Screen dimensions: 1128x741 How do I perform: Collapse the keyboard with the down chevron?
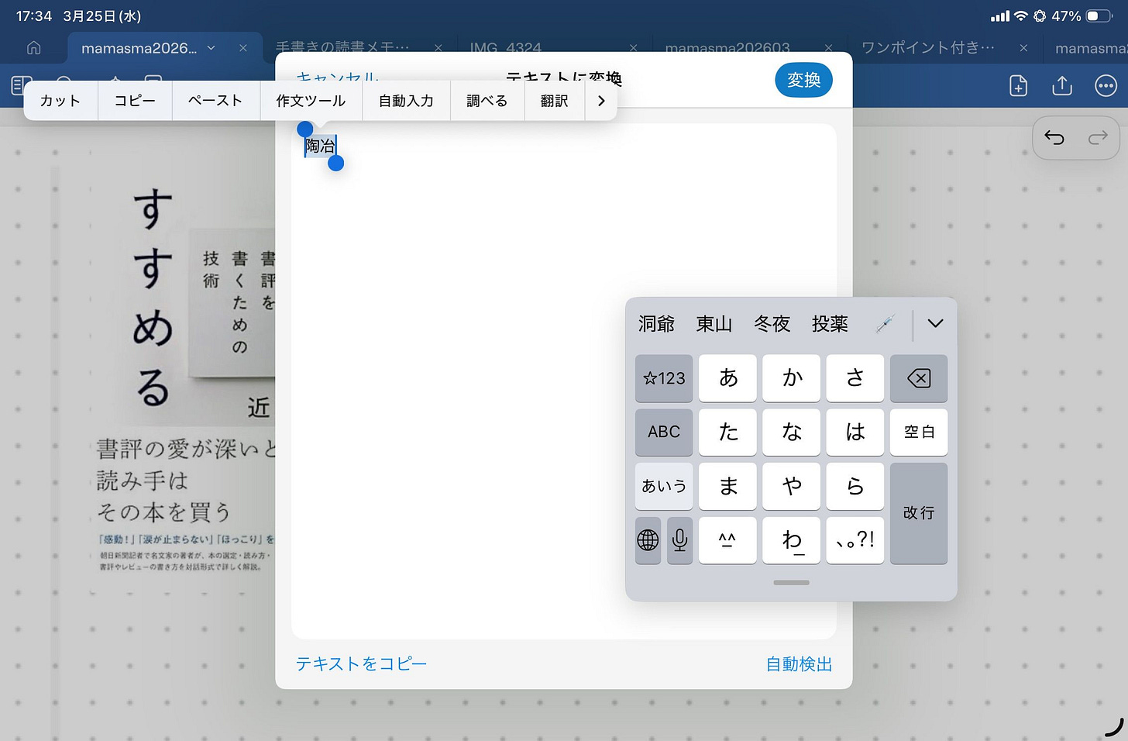935,323
